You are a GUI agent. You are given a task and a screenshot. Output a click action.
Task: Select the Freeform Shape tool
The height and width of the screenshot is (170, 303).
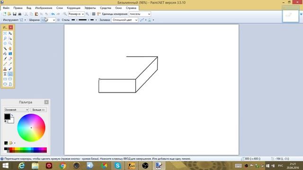(x=10, y=84)
